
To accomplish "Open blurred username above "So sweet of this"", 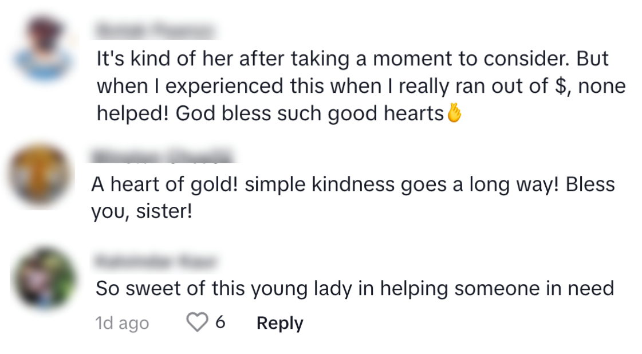I will (x=155, y=261).
